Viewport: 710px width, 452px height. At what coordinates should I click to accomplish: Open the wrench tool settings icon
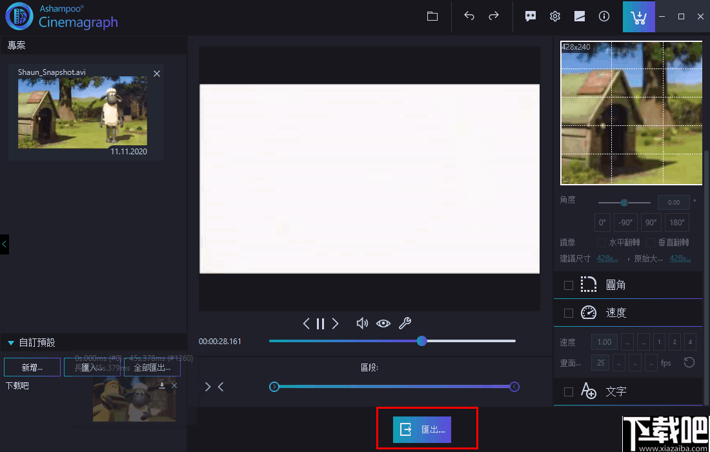click(x=405, y=324)
